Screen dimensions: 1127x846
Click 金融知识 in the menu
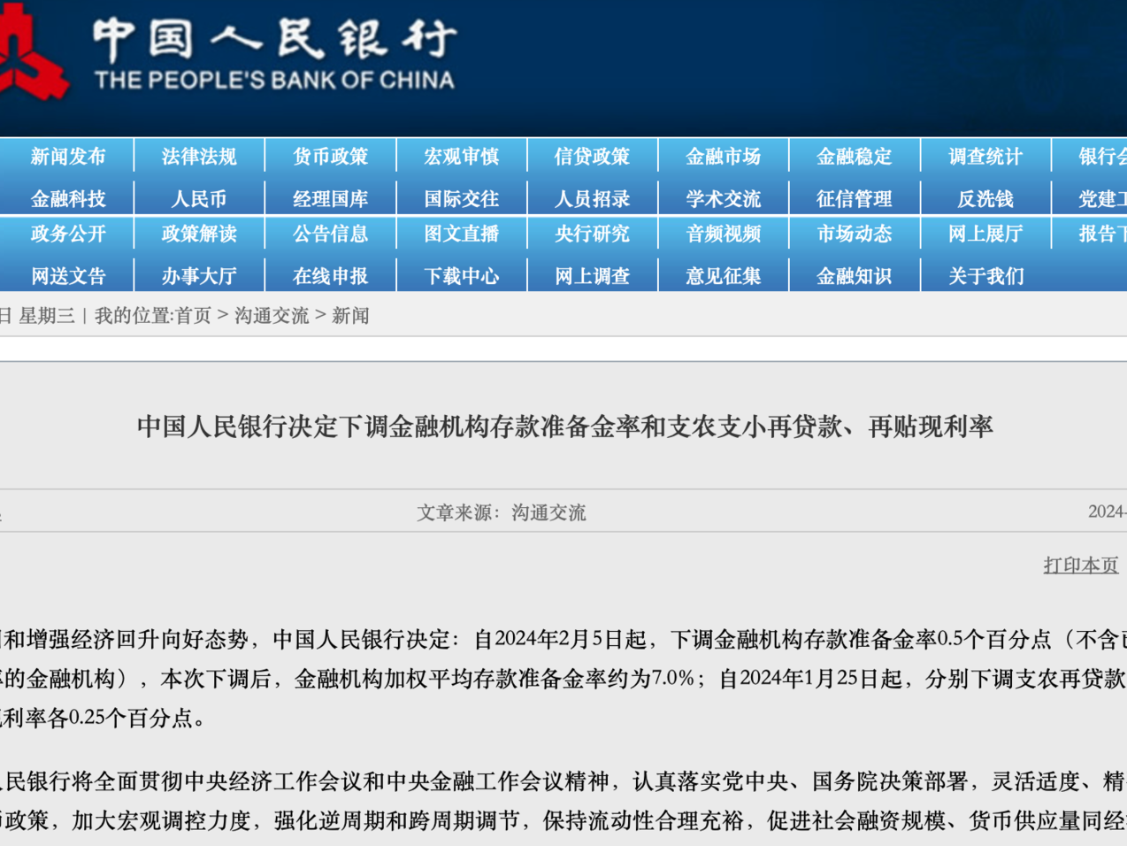(x=854, y=276)
